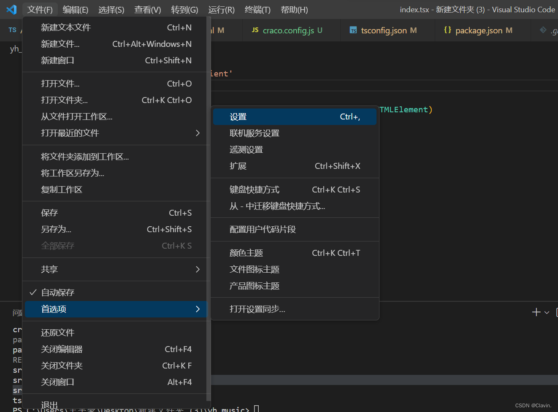This screenshot has height=412, width=558.
Task: Choose 还原文件 menu entry
Action: 116,333
